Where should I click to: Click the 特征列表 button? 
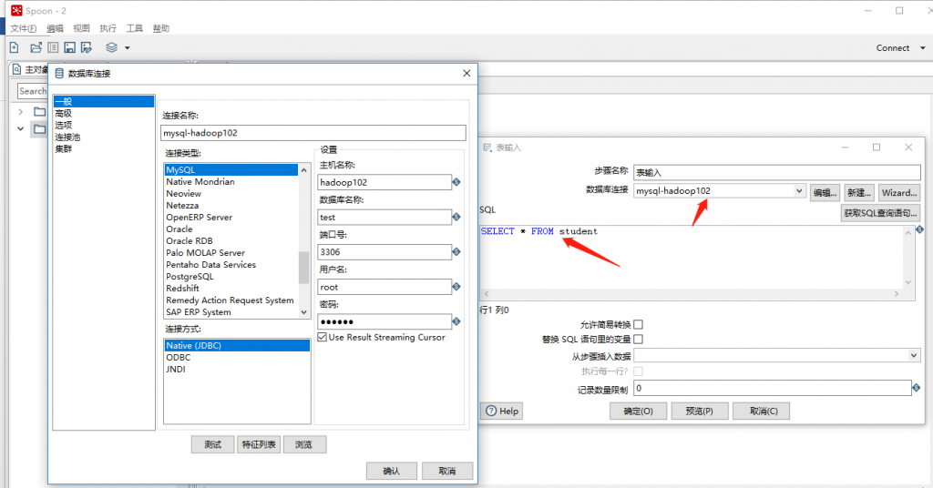(x=259, y=444)
